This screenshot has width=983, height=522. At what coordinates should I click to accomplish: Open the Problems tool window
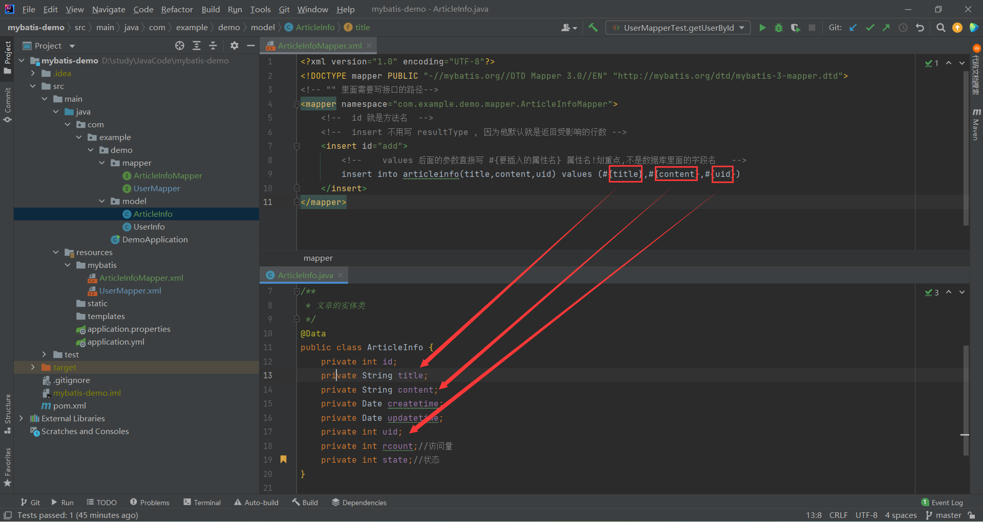tap(149, 503)
